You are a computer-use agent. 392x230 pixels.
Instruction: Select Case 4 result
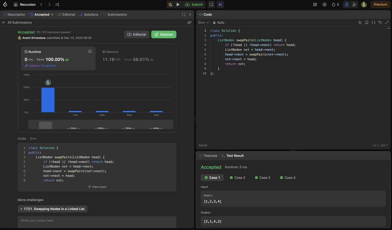287,178
